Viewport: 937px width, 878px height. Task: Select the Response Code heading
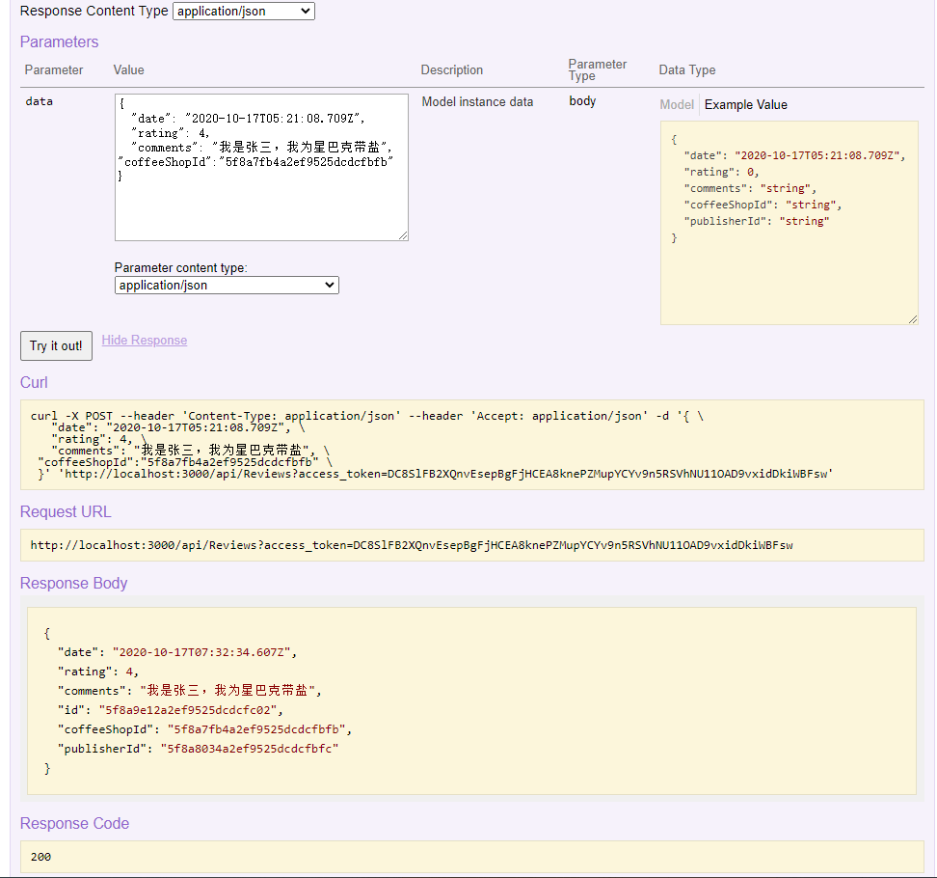[74, 824]
